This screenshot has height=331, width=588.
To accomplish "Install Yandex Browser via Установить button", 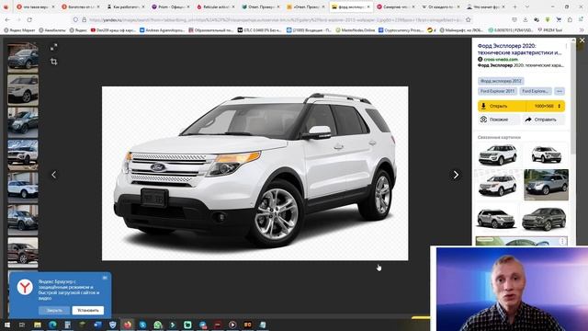I will pyautogui.click(x=88, y=311).
